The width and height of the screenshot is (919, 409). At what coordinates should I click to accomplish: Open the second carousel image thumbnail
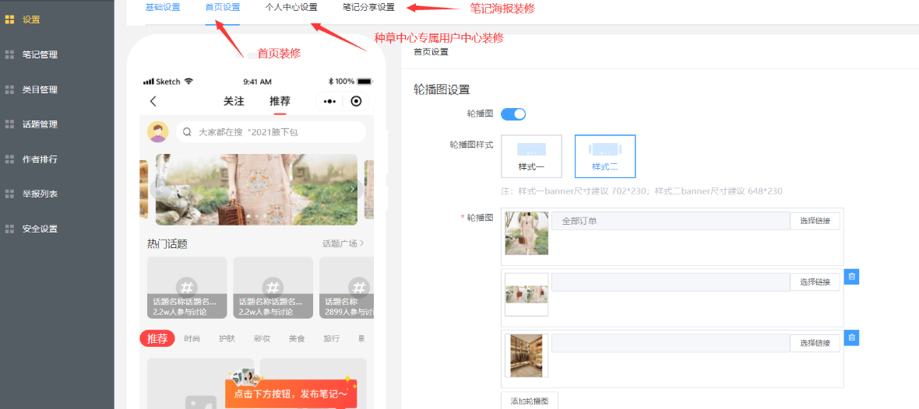(x=526, y=295)
